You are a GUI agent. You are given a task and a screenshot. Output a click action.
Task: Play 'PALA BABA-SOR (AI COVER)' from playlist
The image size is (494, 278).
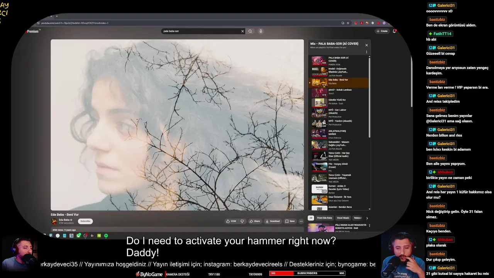click(x=338, y=61)
